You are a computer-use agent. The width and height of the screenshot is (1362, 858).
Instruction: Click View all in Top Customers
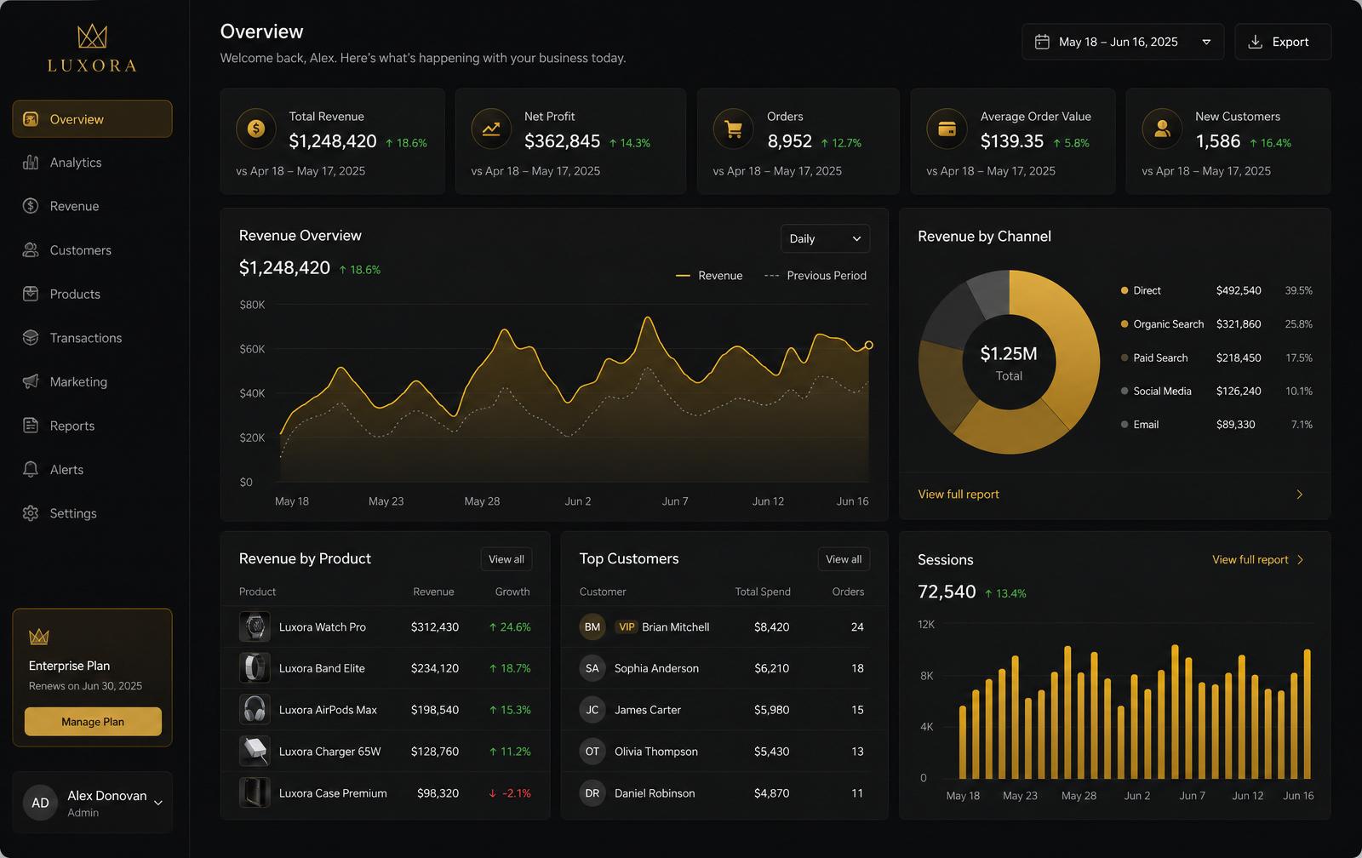click(844, 559)
